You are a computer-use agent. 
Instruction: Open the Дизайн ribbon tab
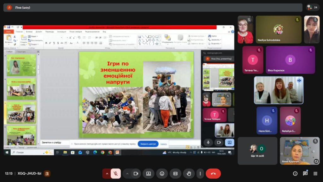[39, 32]
